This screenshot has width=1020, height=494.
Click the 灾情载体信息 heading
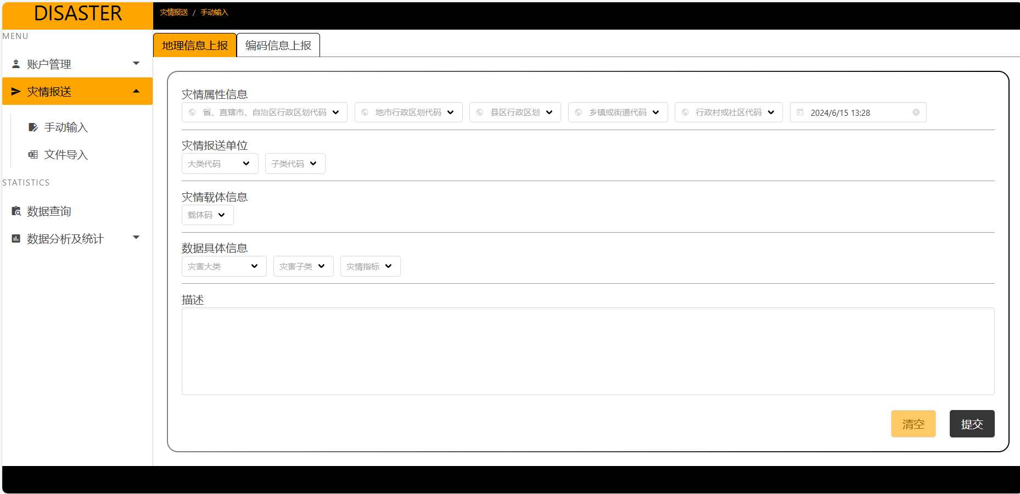(215, 197)
